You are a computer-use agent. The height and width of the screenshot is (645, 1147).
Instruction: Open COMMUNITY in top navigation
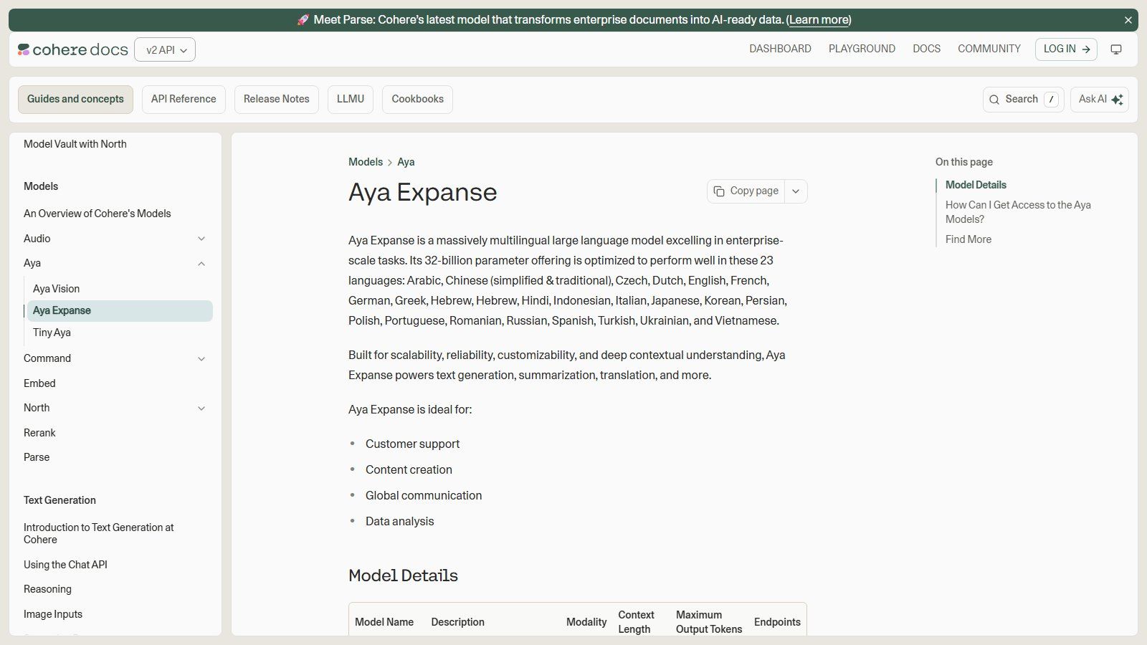(989, 49)
